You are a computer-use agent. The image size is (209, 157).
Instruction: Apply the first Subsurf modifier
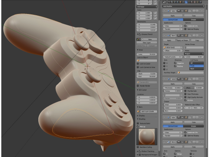(x=173, y=16)
